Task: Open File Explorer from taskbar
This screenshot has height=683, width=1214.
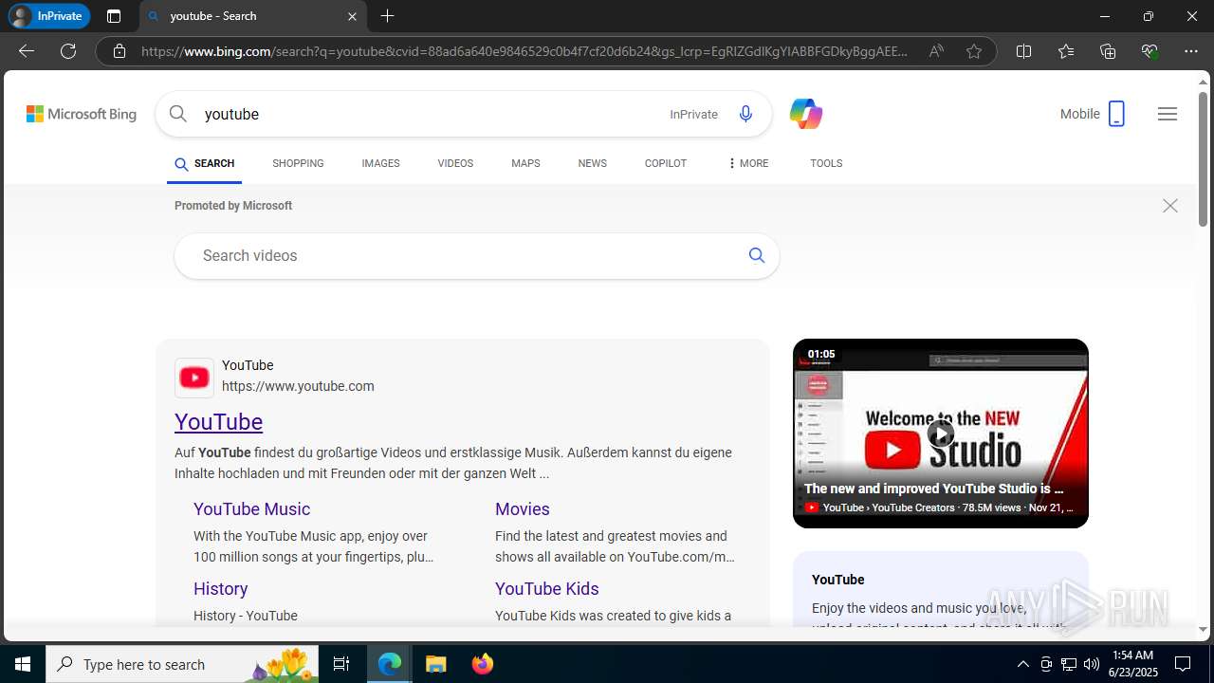Action: pos(435,664)
